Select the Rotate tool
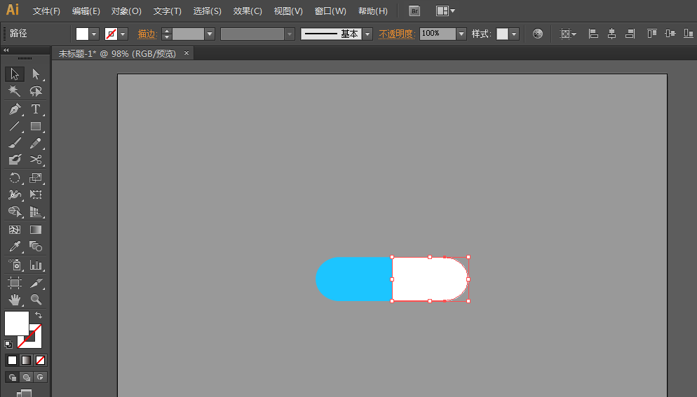This screenshot has width=697, height=397. [15, 178]
